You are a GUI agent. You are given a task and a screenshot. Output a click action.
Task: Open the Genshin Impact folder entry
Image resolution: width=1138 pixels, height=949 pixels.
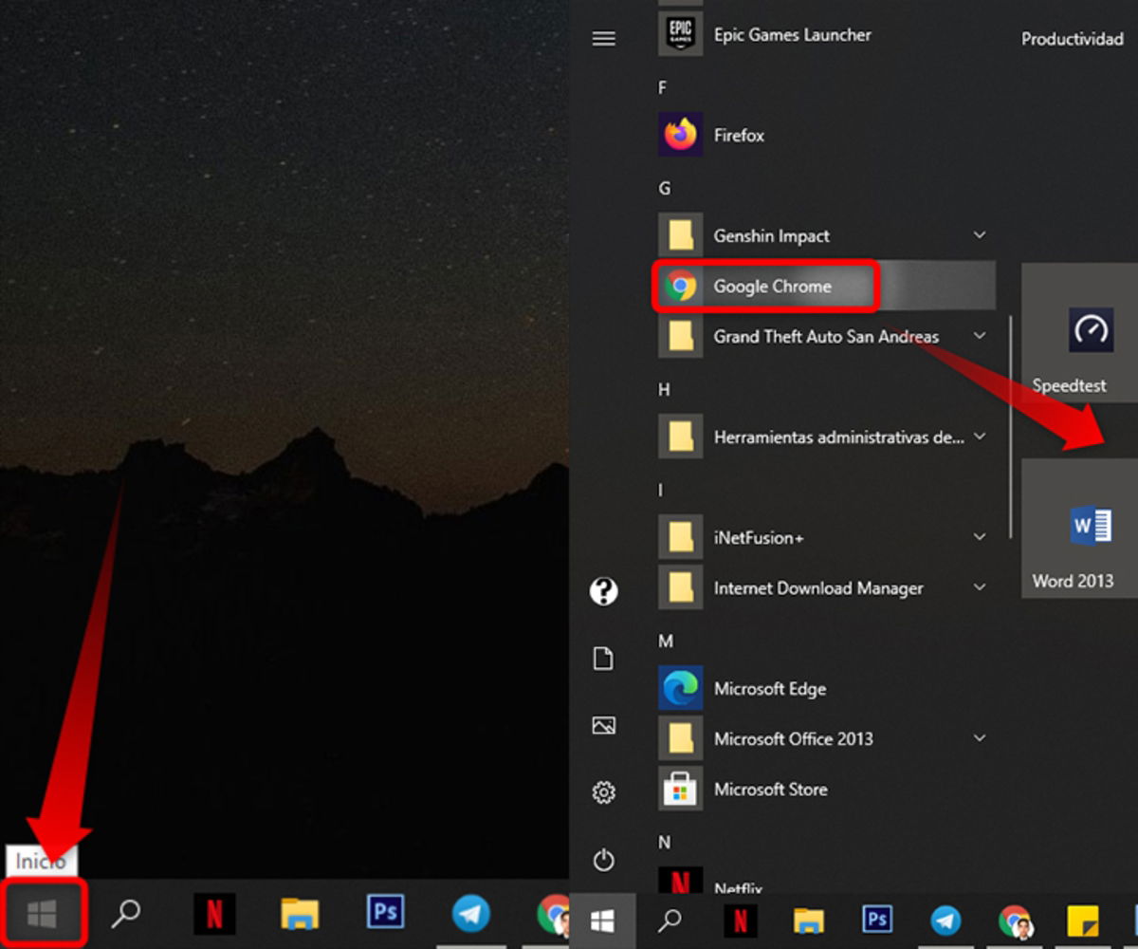[x=825, y=235]
